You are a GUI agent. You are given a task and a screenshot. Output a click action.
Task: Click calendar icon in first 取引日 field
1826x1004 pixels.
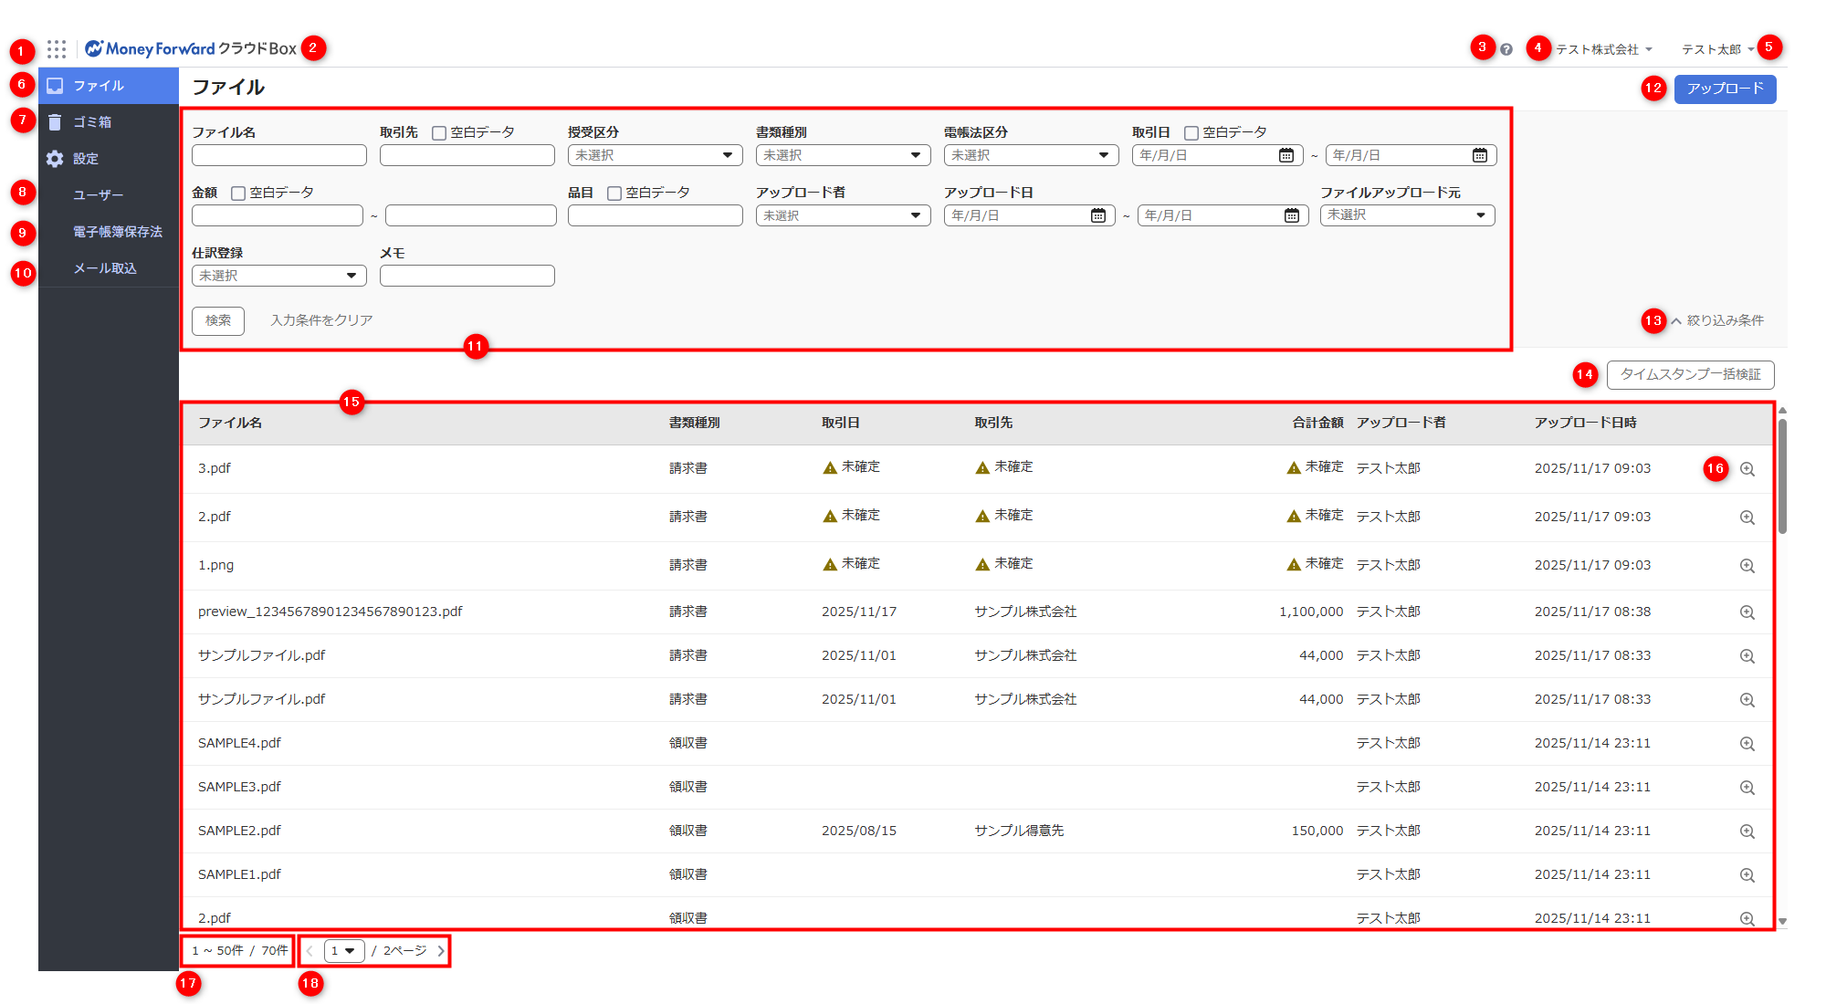[1286, 155]
